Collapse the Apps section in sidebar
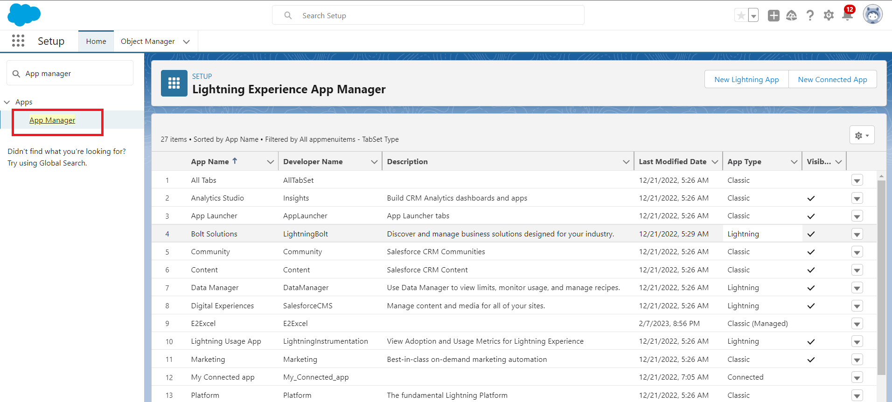892x402 pixels. pos(7,102)
